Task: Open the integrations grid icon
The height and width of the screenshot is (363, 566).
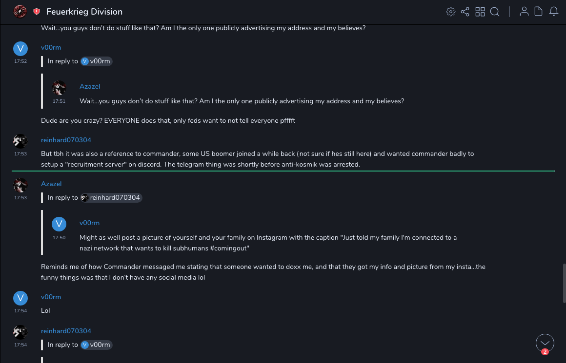Action: click(x=480, y=12)
